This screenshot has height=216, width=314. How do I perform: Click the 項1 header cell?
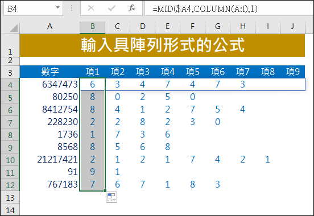(x=92, y=72)
